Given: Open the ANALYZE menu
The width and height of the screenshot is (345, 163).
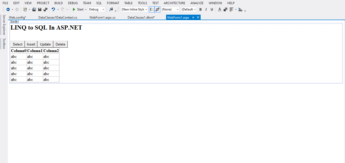Looking at the screenshot, I should tap(197, 3).
